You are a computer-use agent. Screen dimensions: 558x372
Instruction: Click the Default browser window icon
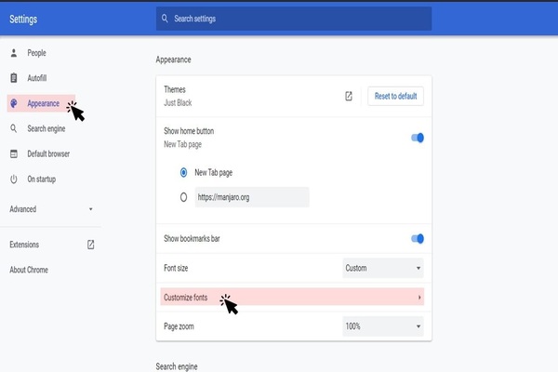13,153
